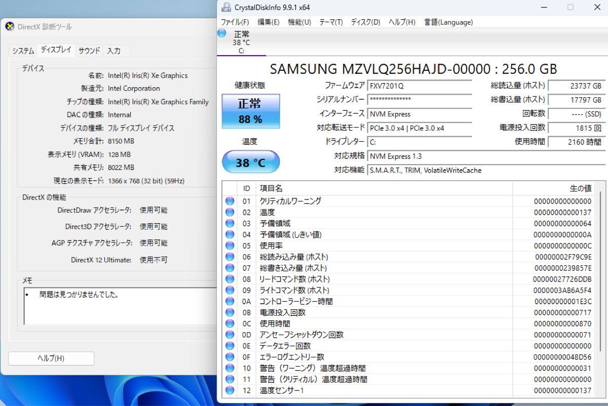Viewport: 608px width, 406px height.
Task: Click the 回転数 value ---- (SSD)
Action: point(577,114)
